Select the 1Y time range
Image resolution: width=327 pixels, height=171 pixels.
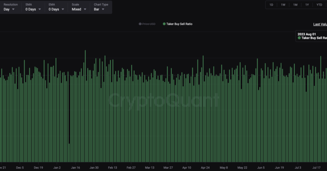307,5
